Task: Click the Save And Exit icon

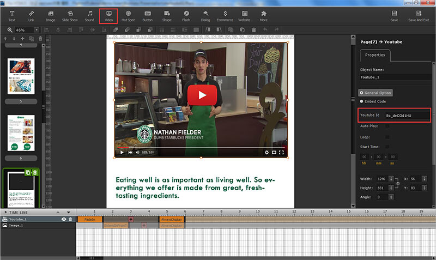Action: pyautogui.click(x=419, y=16)
